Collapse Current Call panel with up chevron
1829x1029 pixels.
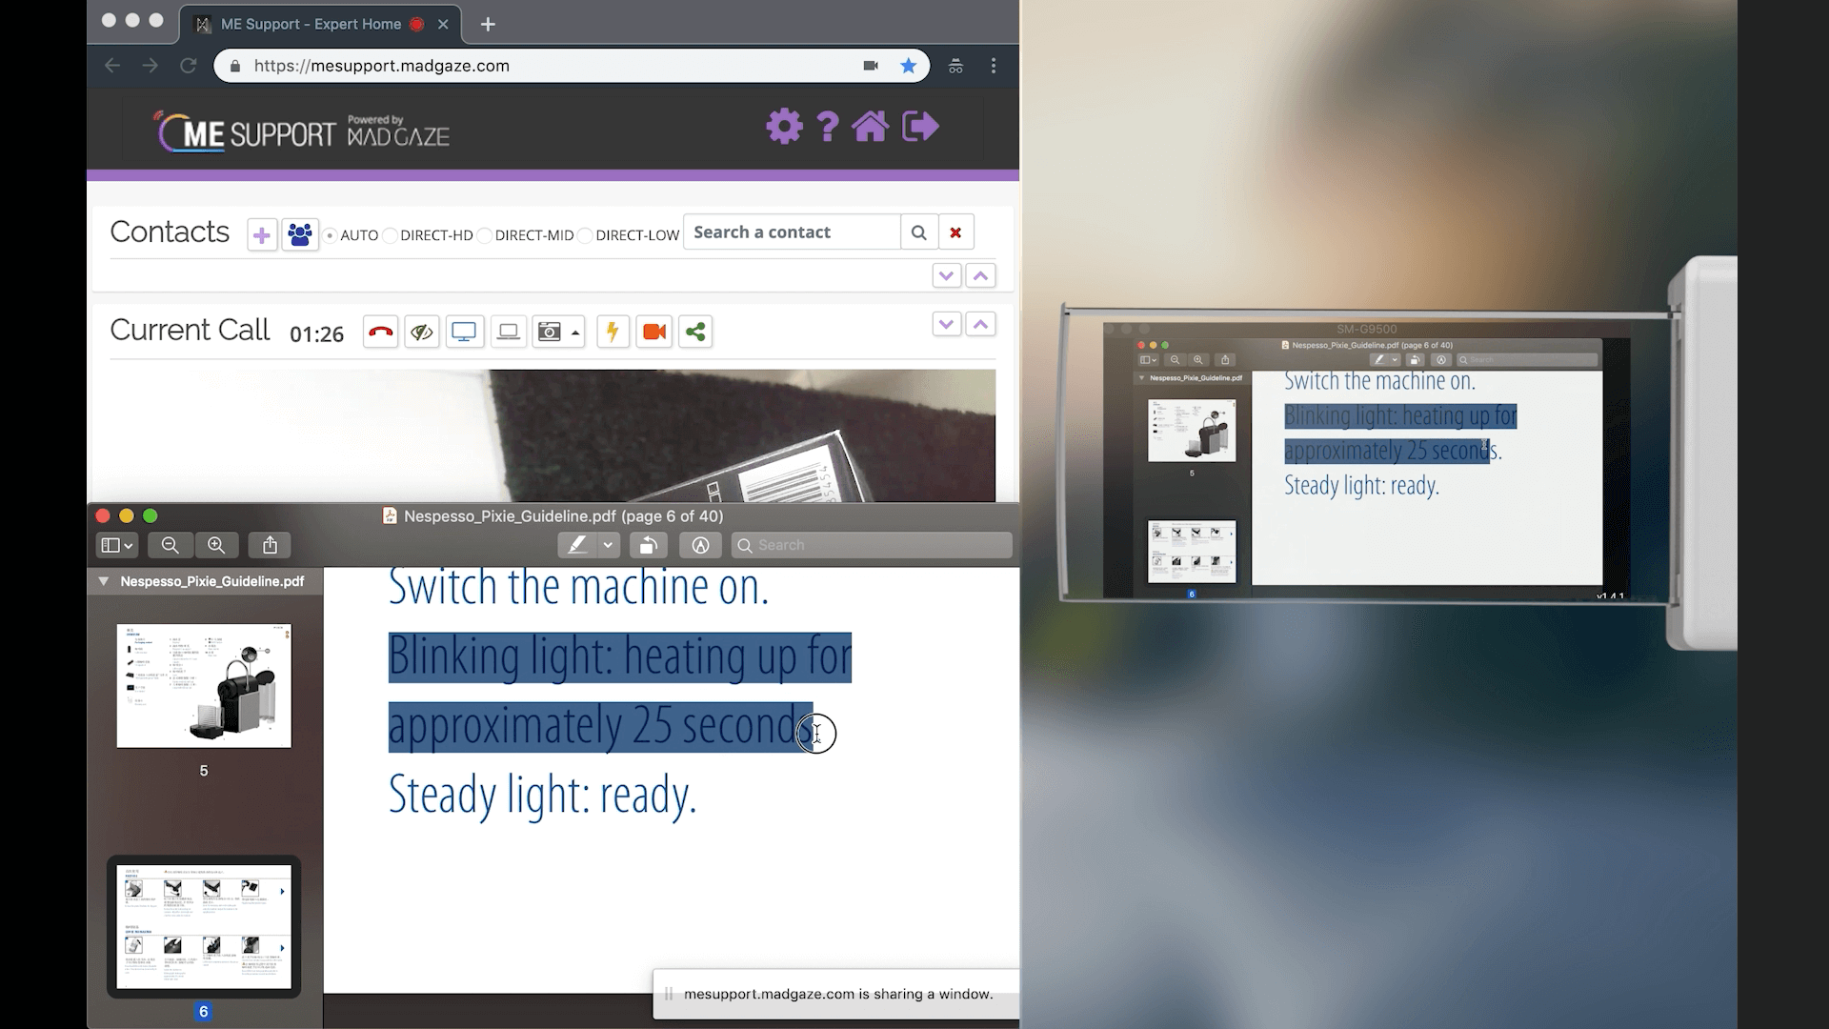(x=980, y=324)
